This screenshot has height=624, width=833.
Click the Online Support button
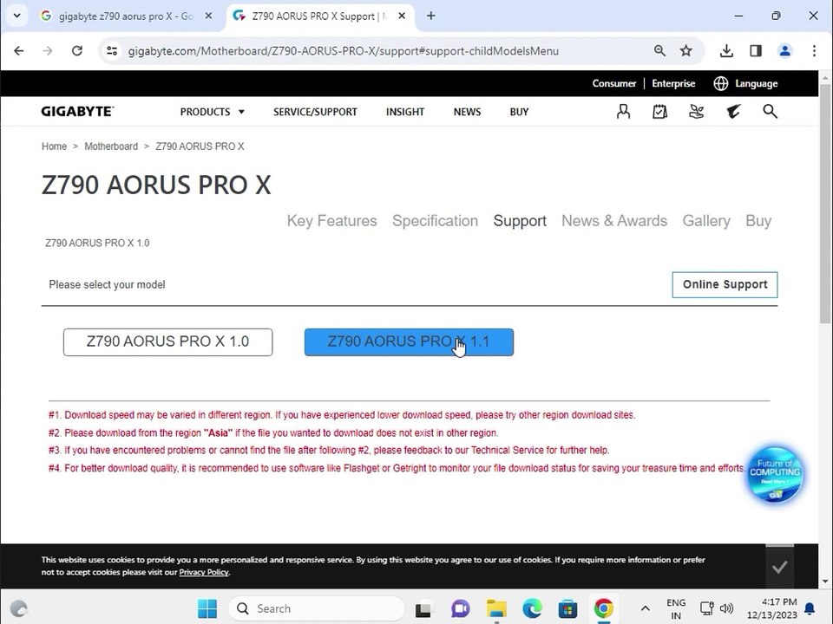coord(725,284)
